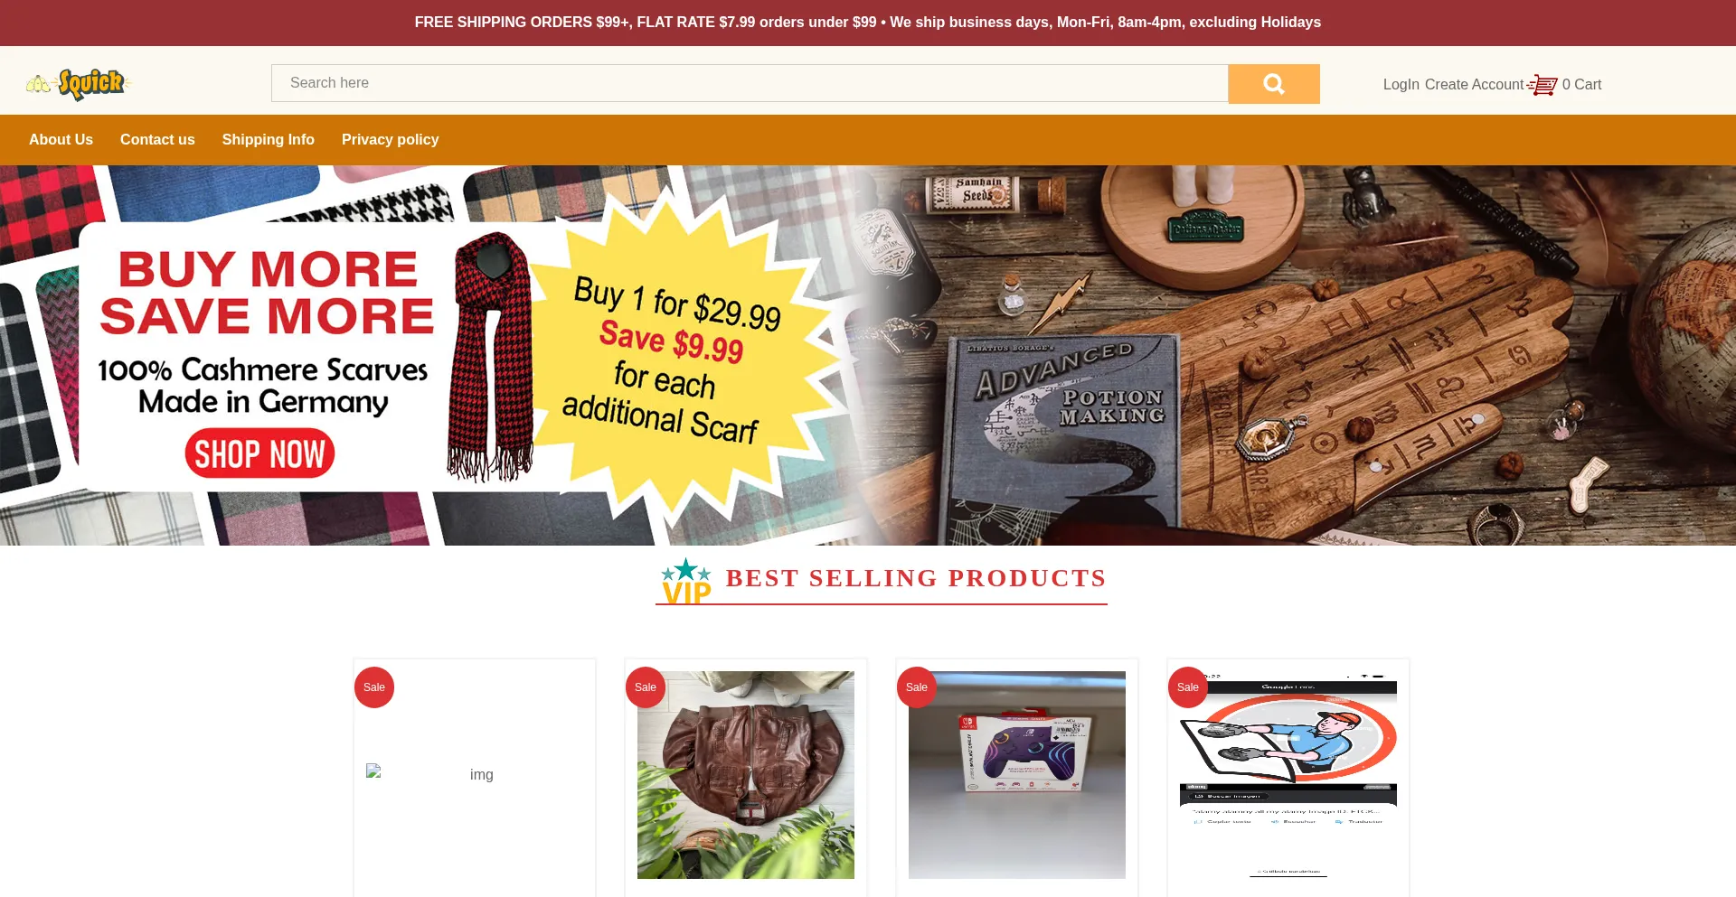Click the Create Account link
1736x897 pixels.
[x=1474, y=85]
